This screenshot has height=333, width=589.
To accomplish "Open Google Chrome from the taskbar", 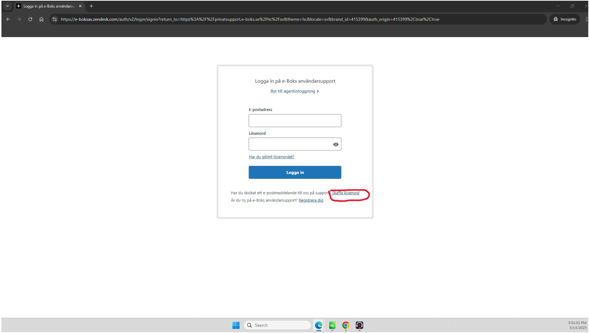I will 346,325.
